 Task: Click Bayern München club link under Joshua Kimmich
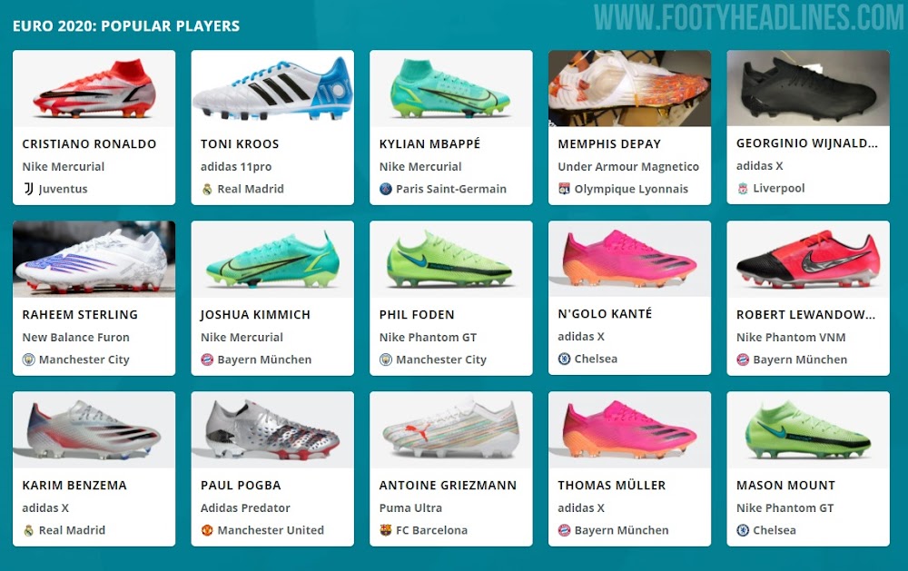pyautogui.click(x=264, y=359)
